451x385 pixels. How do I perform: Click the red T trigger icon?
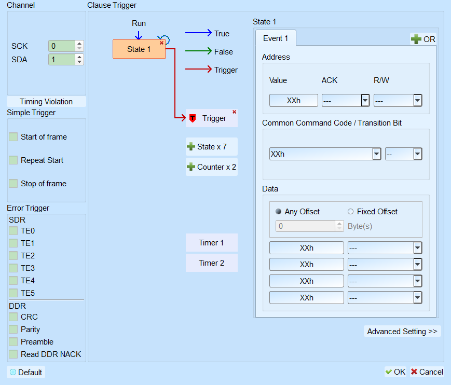(x=193, y=118)
